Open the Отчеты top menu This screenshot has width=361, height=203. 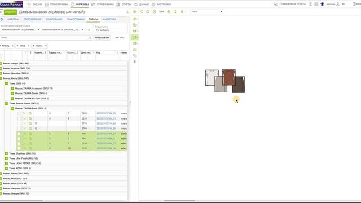(124, 5)
